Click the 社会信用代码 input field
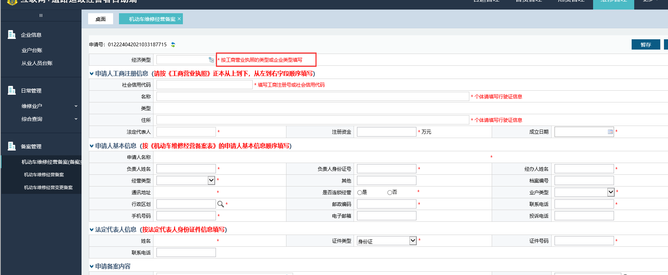Screen dimensions: 668x275 pyautogui.click(x=204, y=85)
